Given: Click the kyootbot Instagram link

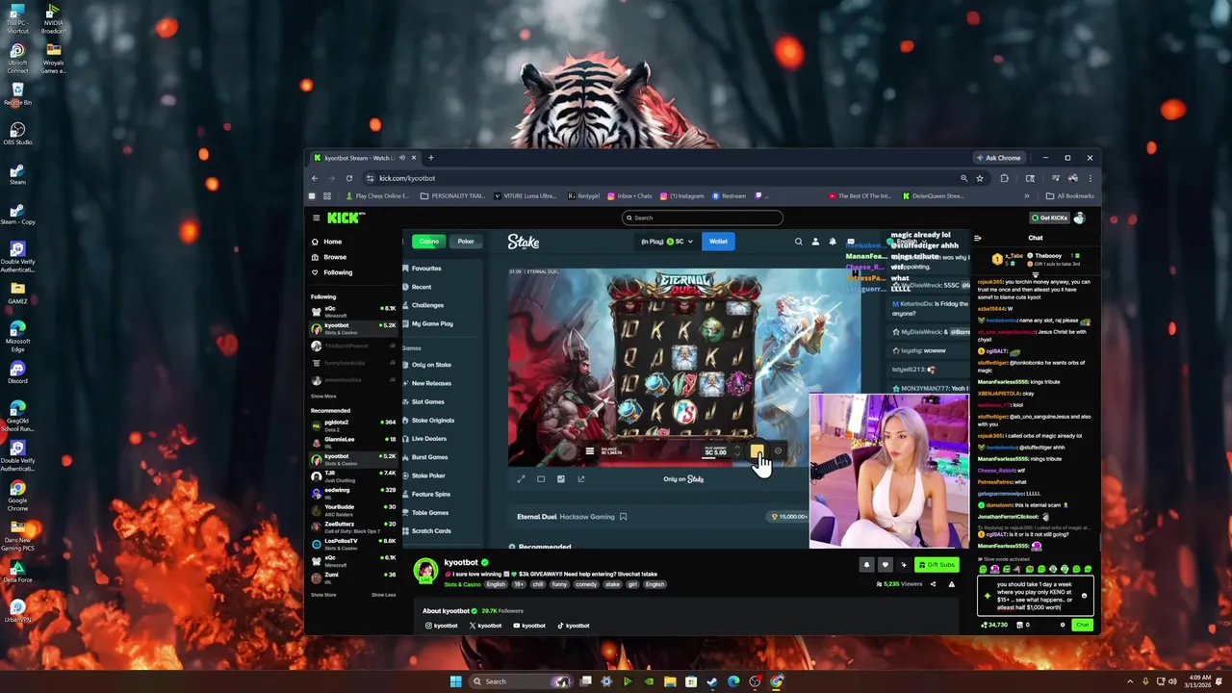Looking at the screenshot, I should (442, 626).
